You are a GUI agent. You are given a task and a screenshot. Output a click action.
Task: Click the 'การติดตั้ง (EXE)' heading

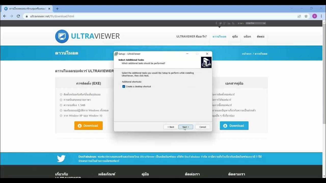click(x=89, y=83)
